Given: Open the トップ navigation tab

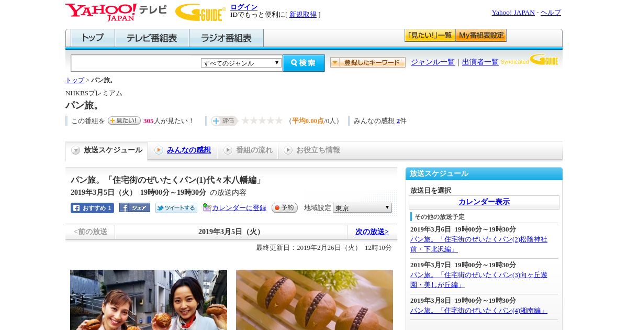Looking at the screenshot, I should [93, 38].
